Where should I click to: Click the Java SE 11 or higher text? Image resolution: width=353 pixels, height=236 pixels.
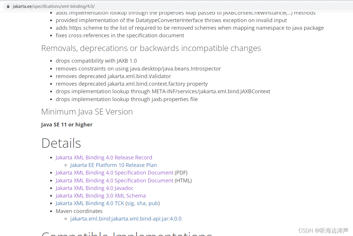coord(67,124)
